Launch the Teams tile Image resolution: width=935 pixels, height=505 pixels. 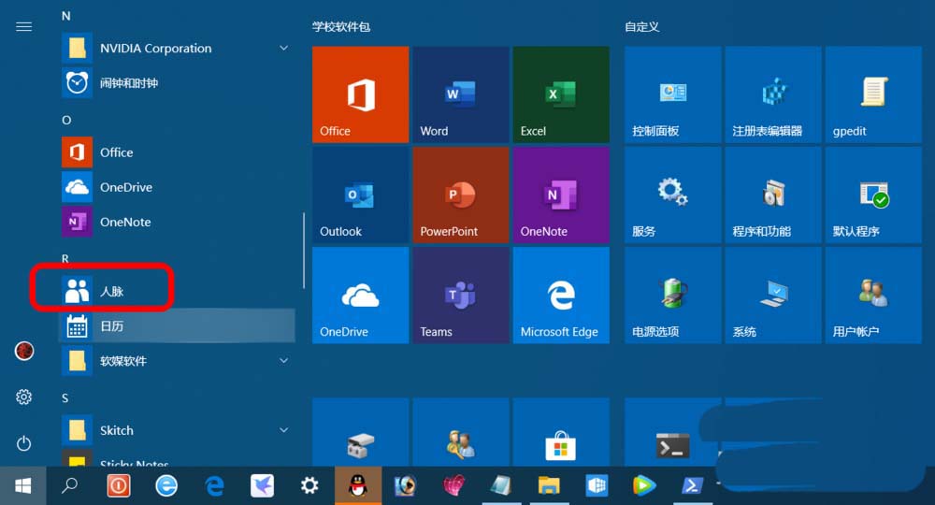[x=460, y=296]
